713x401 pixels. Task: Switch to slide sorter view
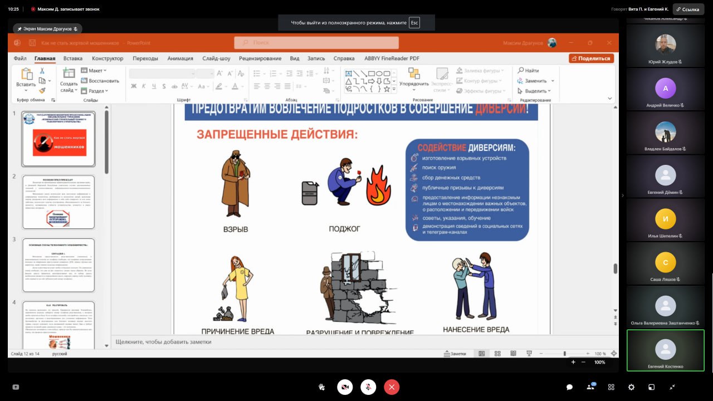pyautogui.click(x=497, y=354)
